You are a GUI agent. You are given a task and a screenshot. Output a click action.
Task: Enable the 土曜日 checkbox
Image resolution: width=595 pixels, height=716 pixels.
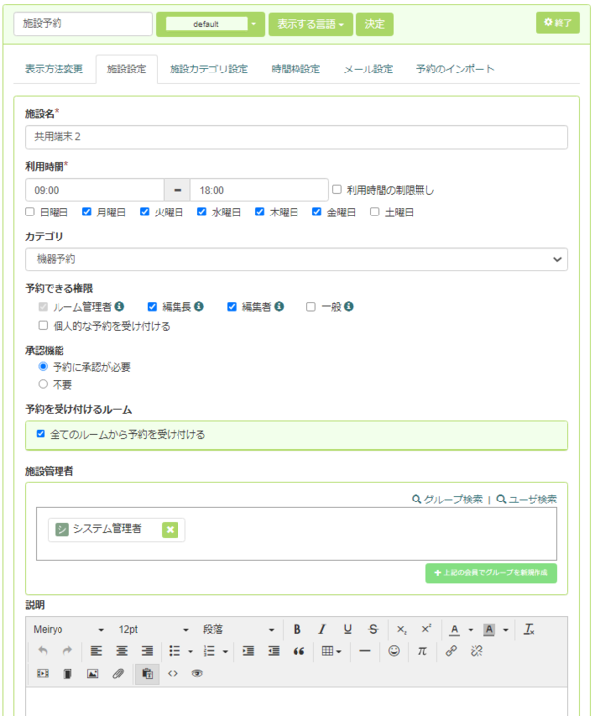(375, 212)
